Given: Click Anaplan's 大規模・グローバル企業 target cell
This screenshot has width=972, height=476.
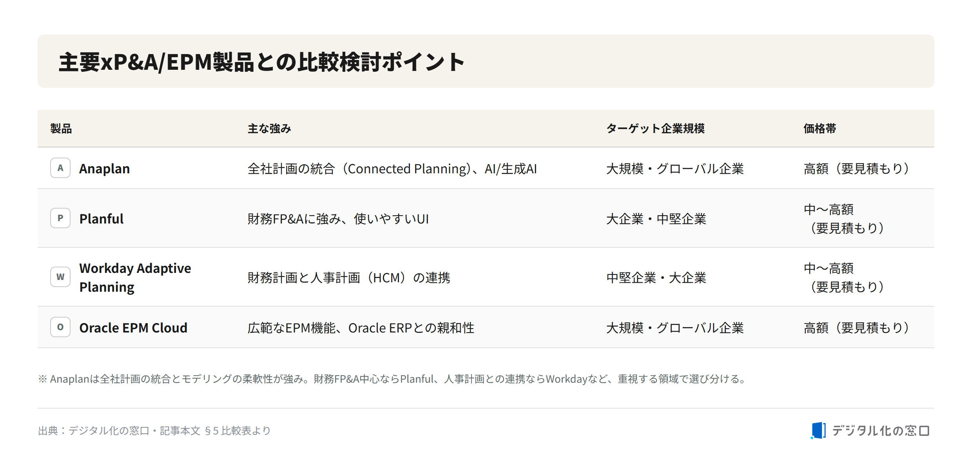Looking at the screenshot, I should click(675, 169).
